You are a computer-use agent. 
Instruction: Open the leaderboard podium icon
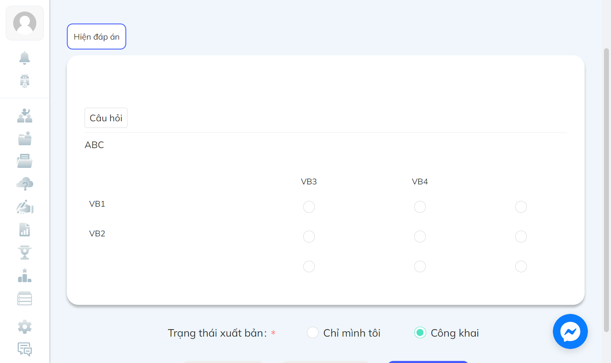pos(25,275)
